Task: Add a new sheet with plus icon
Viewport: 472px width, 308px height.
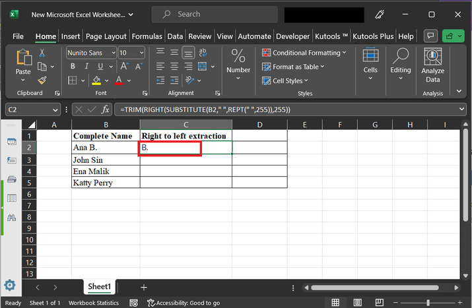Action: 144,287
